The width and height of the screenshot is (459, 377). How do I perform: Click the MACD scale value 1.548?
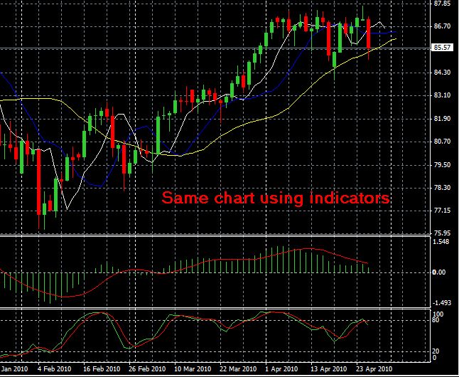[442, 243]
